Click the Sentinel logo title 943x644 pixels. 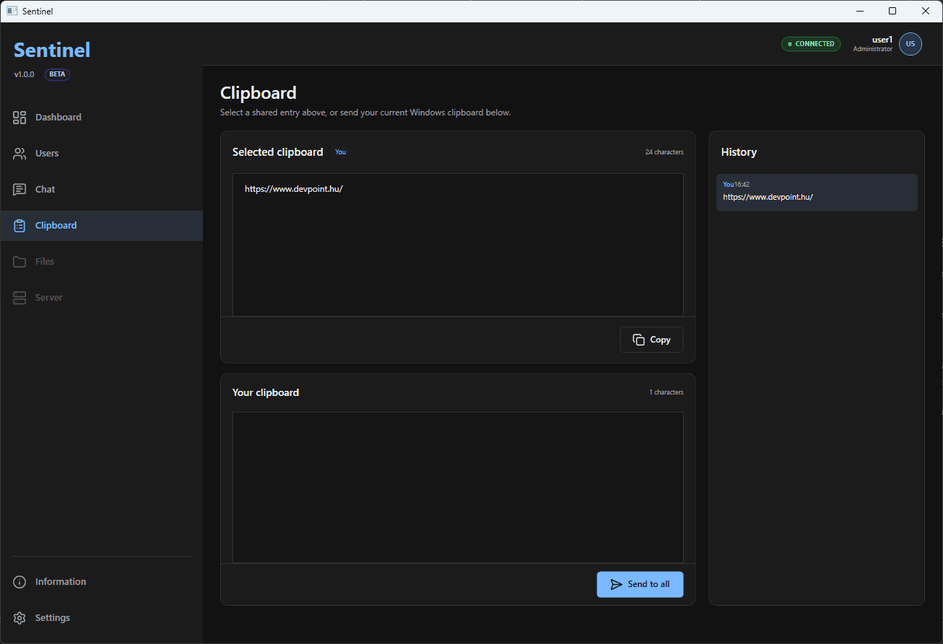[x=52, y=50]
